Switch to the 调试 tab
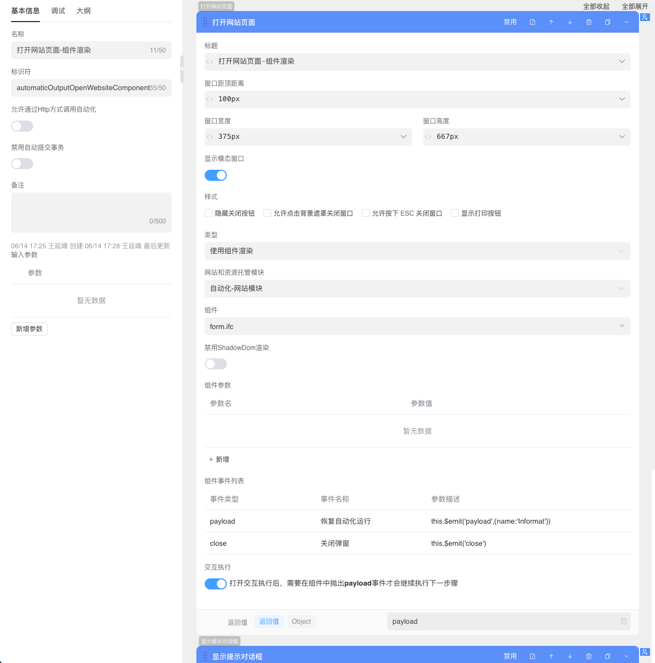Viewport: 655px width, 663px height. pos(58,11)
